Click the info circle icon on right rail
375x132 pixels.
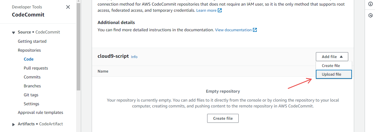(370, 4)
